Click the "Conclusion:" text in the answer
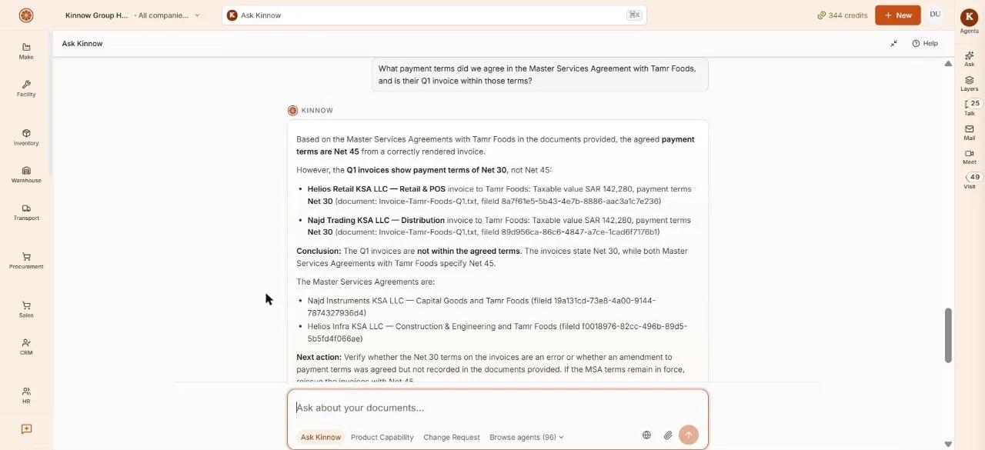 (x=319, y=251)
